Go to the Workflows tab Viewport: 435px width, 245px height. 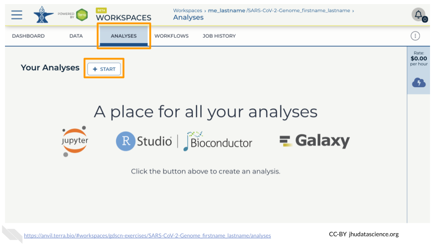[171, 36]
